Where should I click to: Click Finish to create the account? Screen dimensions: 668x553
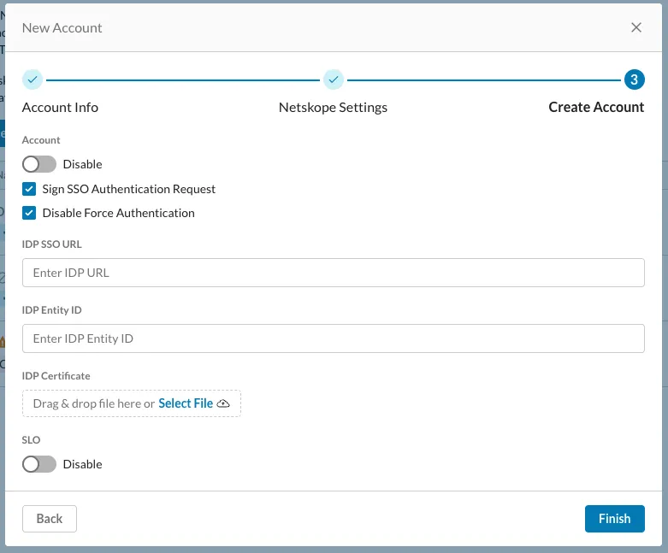(614, 519)
